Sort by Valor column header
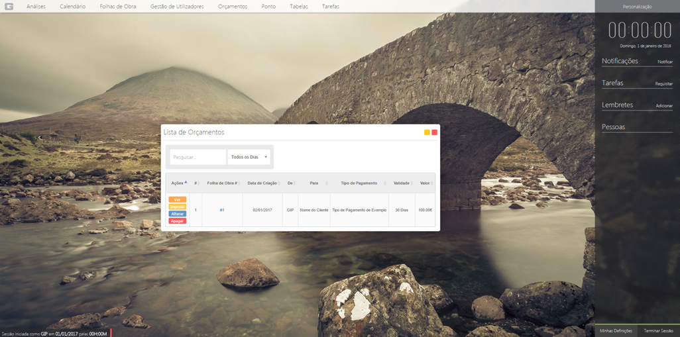This screenshot has width=680, height=337. 425,183
